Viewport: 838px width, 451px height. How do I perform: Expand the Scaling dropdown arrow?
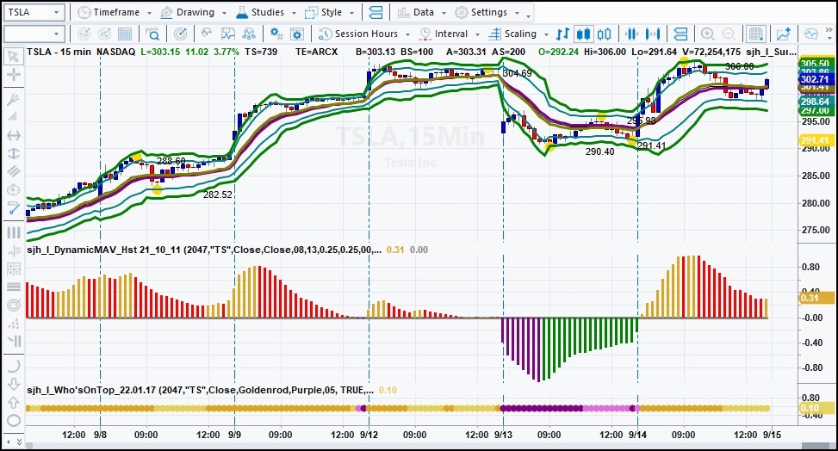point(546,34)
